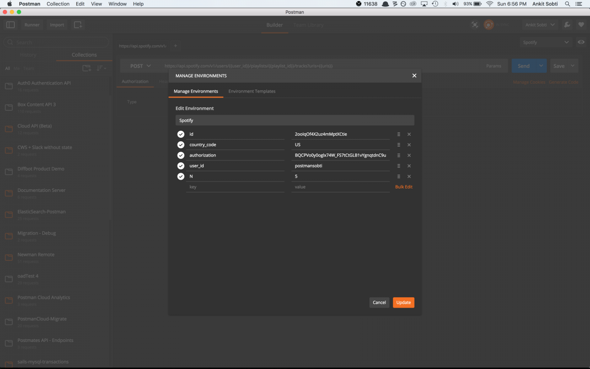
Task: Open the View menu
Action: click(97, 4)
